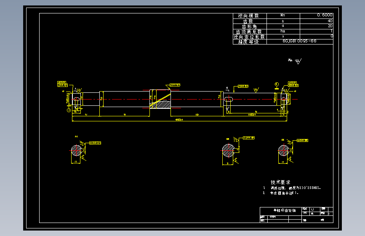Image resolution: width=365 pixels, height=236 pixels.
Task: Click the overall length dimension under the shaft
Action: tap(179, 120)
